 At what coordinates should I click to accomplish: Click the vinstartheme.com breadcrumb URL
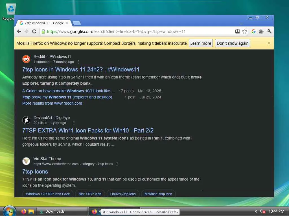click(73, 164)
